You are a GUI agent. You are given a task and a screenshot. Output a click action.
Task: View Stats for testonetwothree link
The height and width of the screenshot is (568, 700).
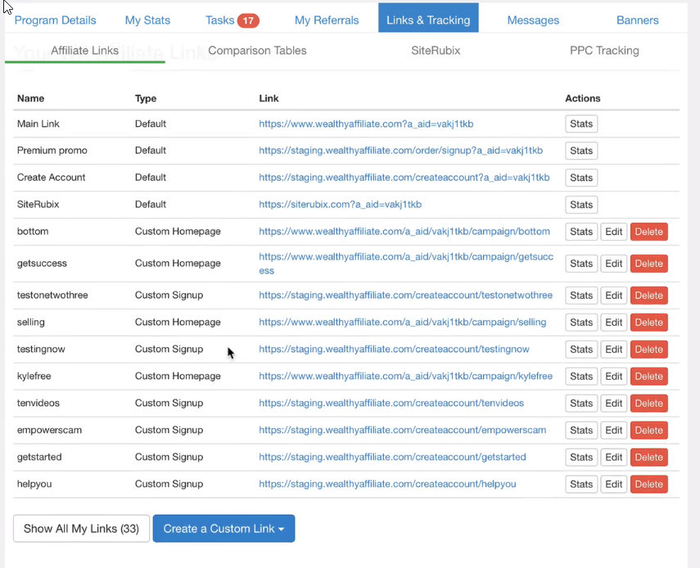[581, 295]
